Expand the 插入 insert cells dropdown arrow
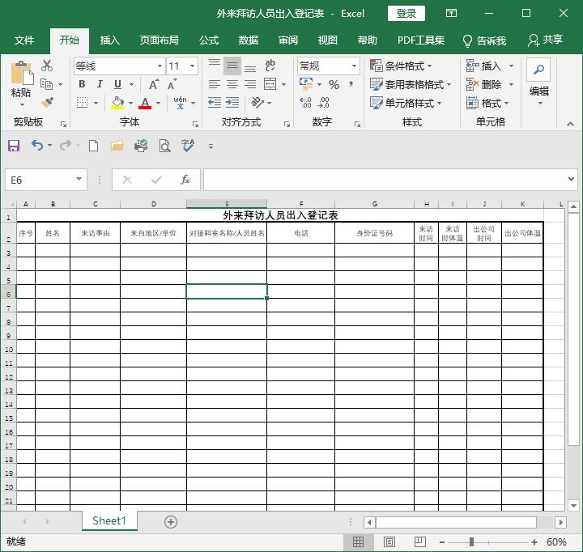 [512, 66]
